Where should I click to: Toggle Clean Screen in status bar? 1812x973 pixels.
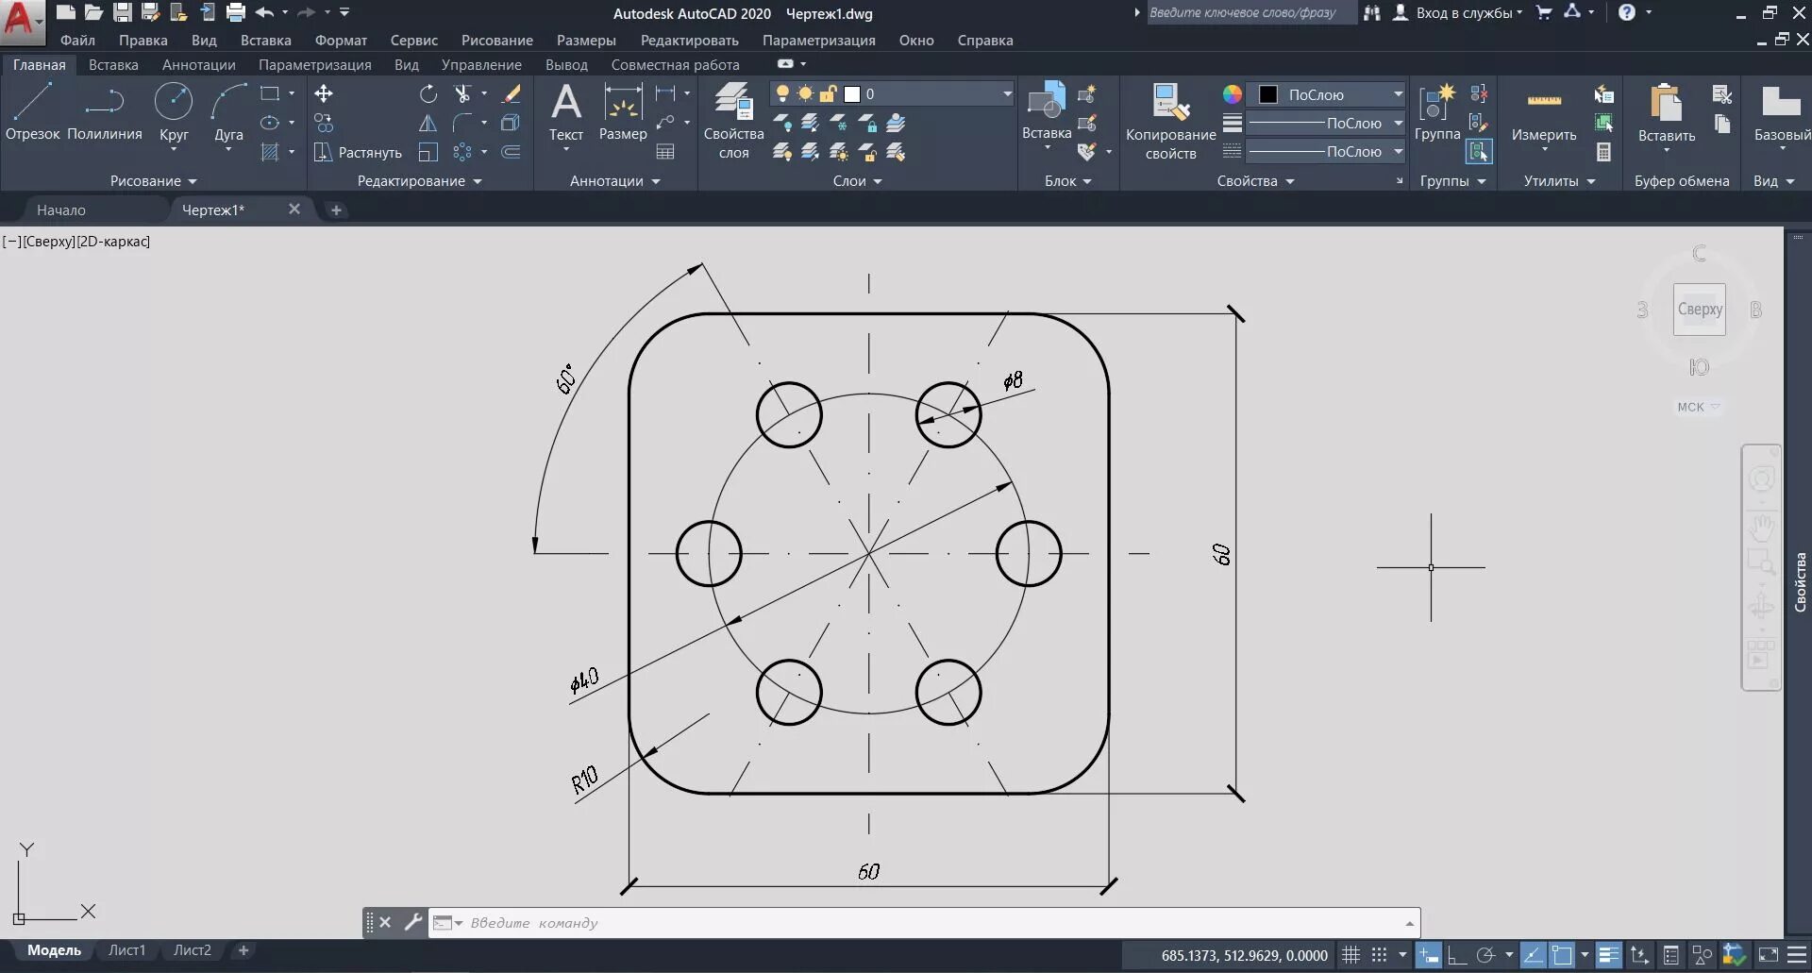1769,955
